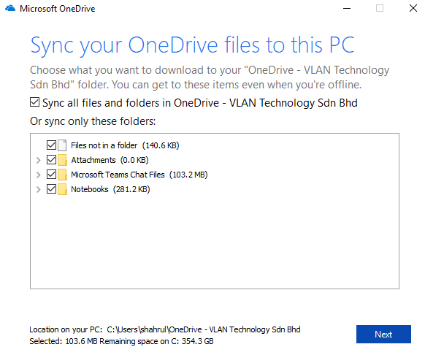This screenshot has width=425, height=355.
Task: Expand the Notebooks folder chevron
Action: [x=39, y=190]
